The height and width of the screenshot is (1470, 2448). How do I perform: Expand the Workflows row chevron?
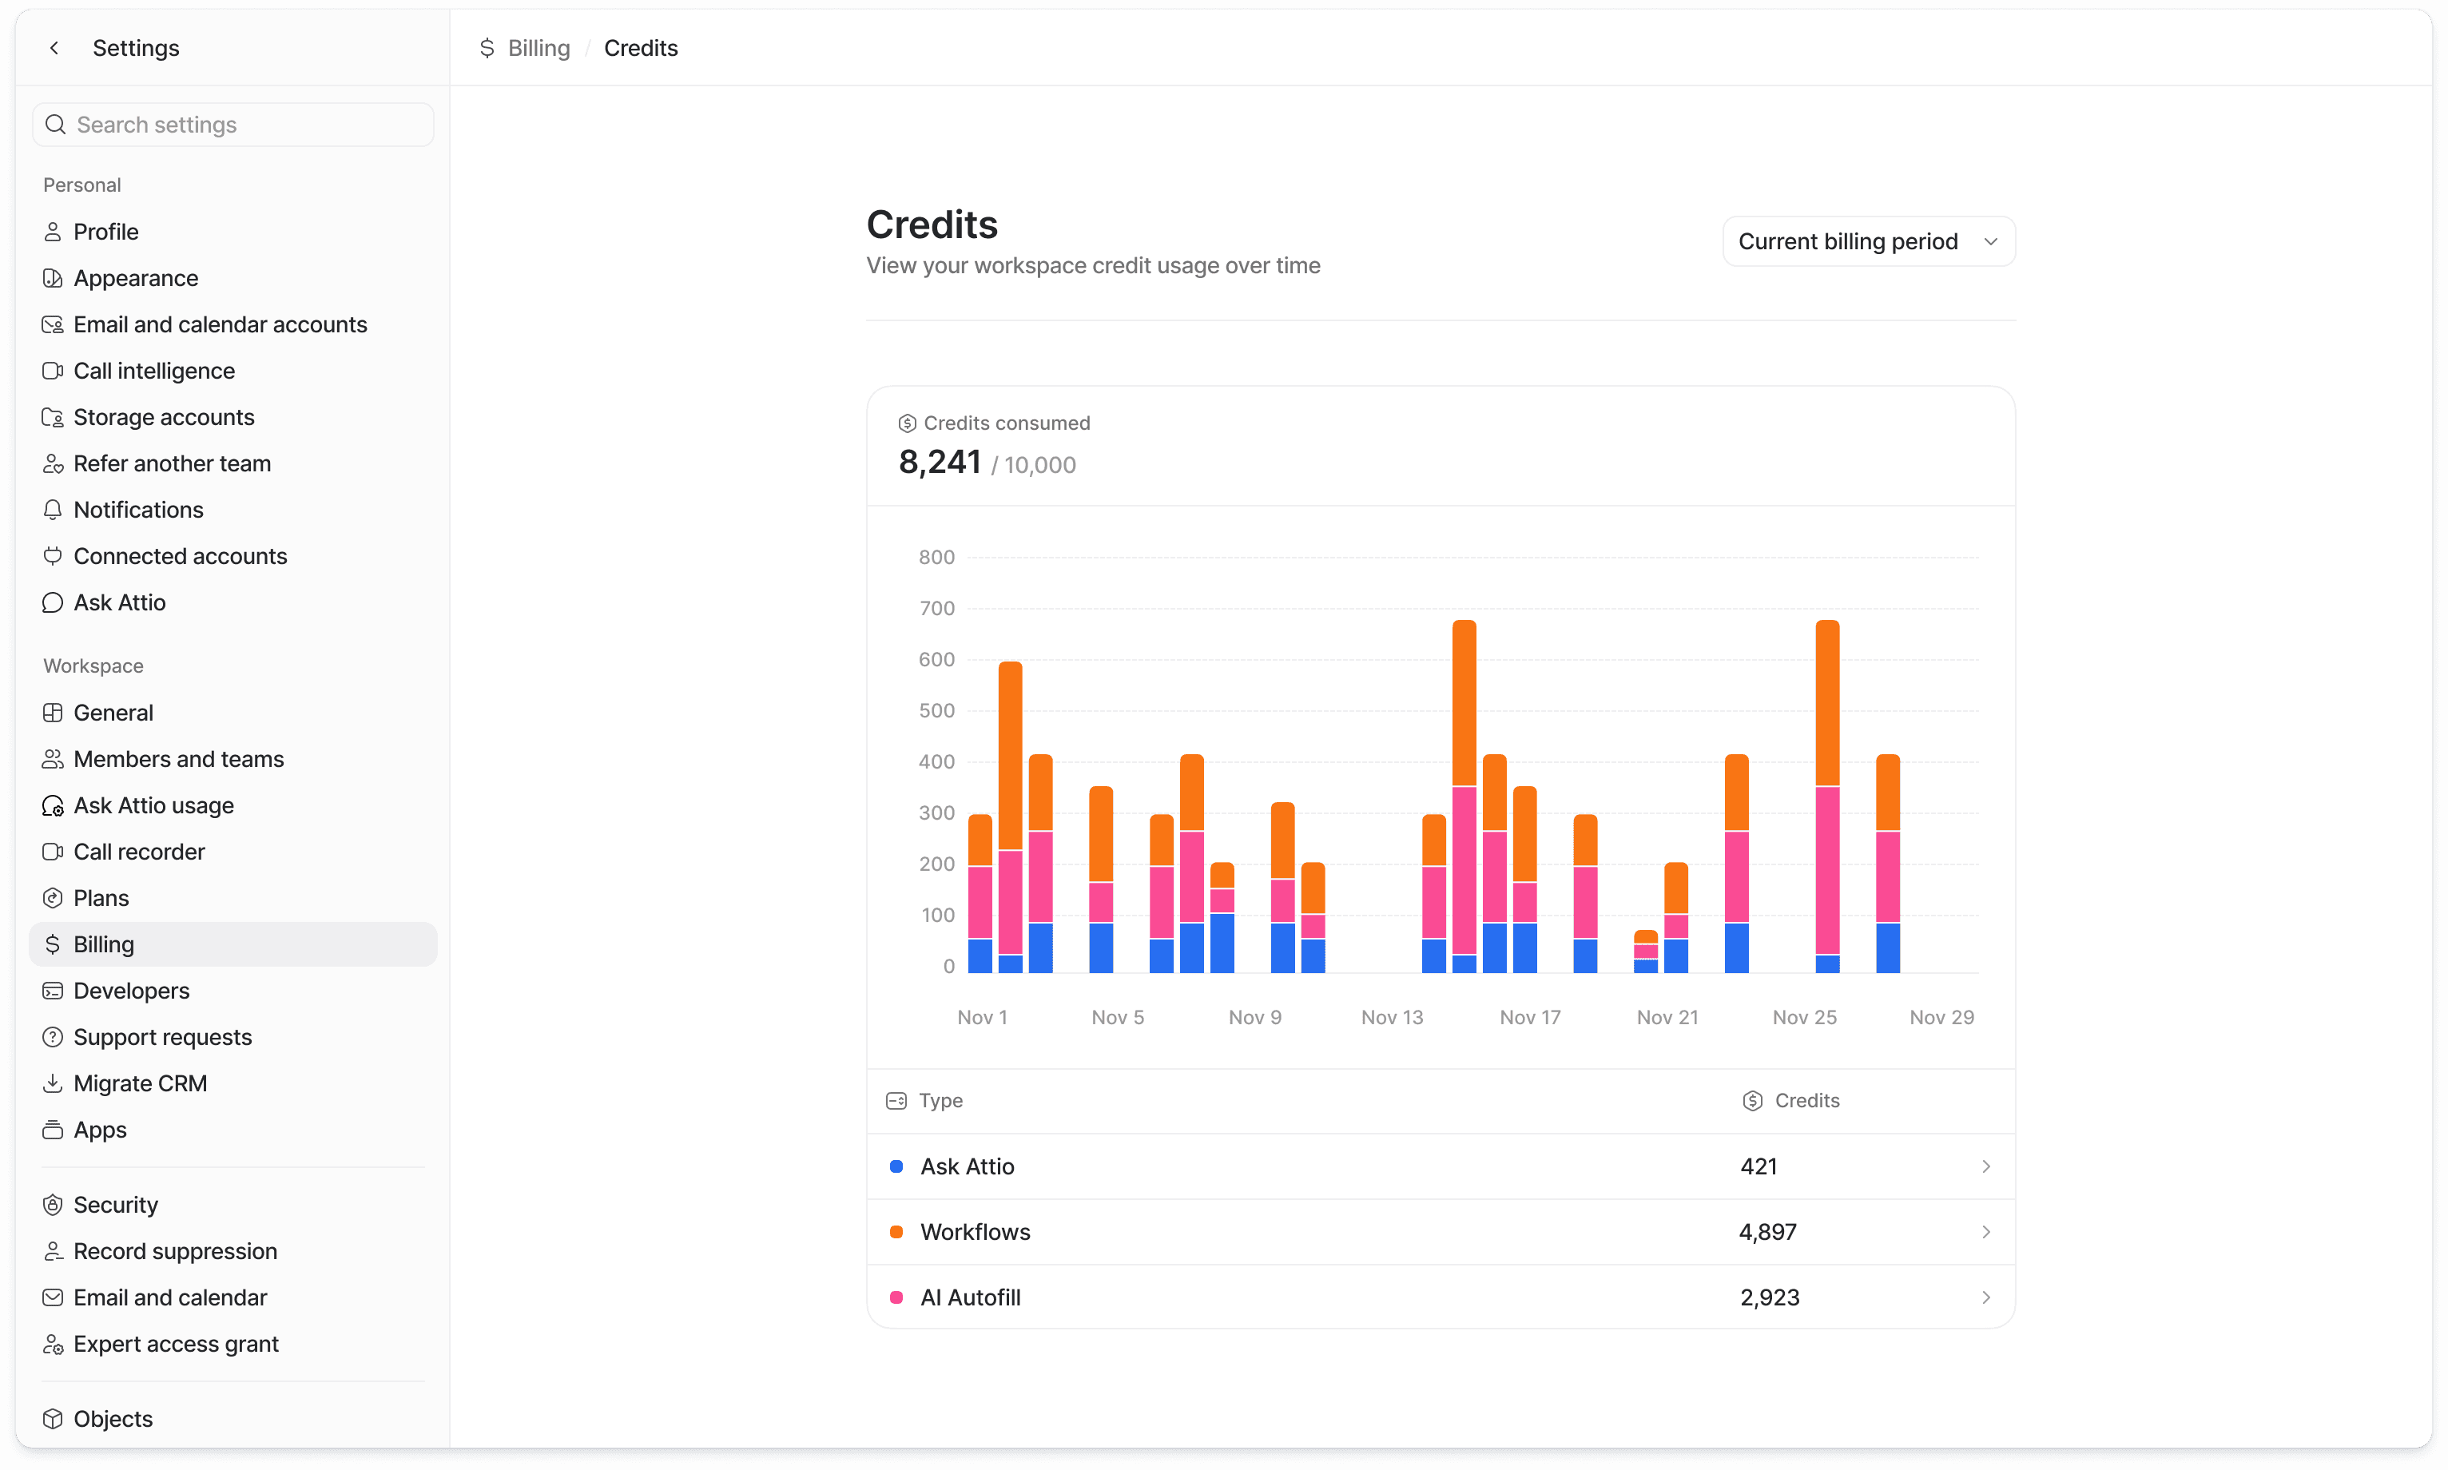1985,1231
